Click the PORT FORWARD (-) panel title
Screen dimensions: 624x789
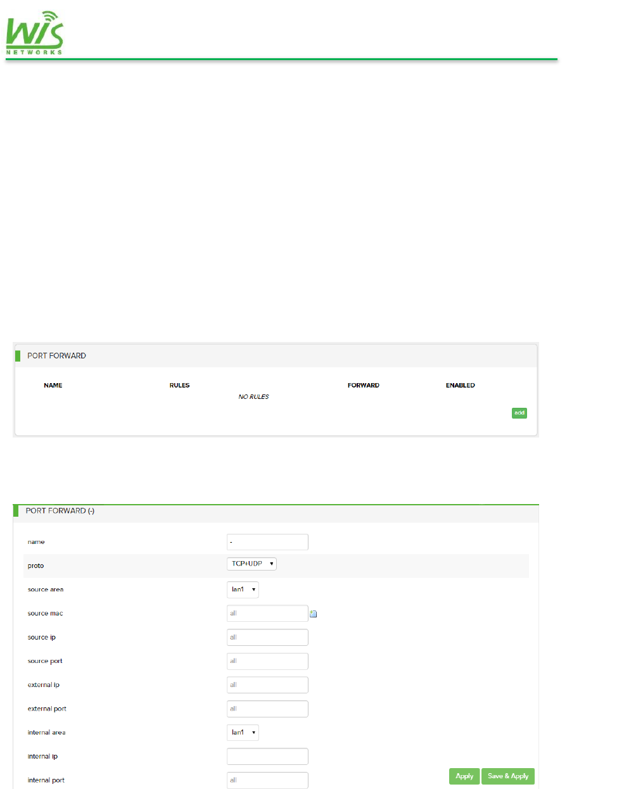(x=60, y=510)
